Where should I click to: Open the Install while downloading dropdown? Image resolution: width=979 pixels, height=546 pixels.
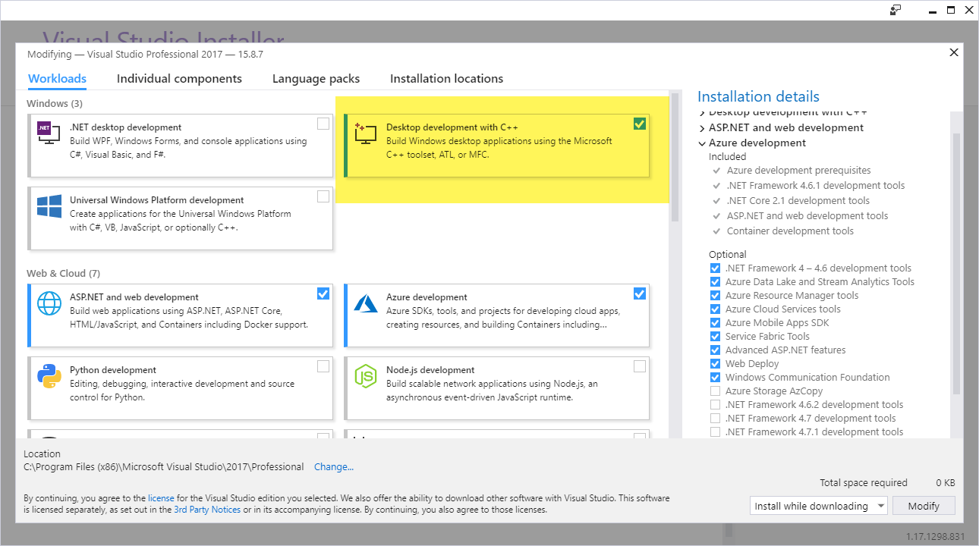coord(818,506)
